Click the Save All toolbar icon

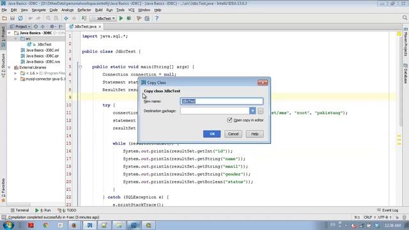coord(12,19)
